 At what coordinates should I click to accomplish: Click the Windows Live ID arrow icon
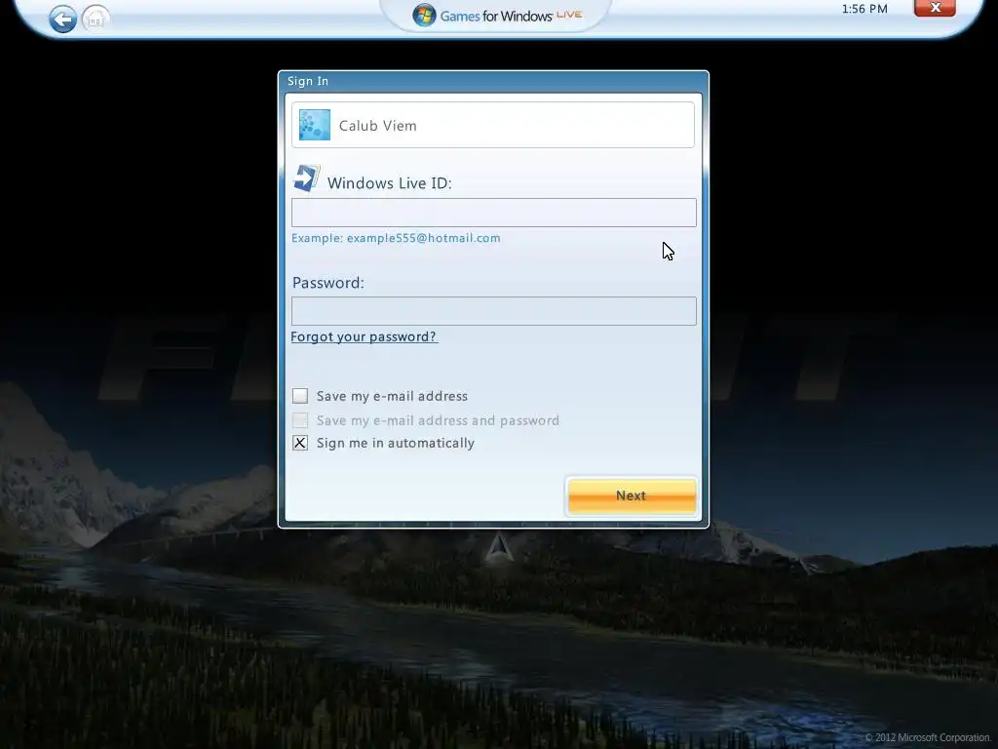coord(306,178)
